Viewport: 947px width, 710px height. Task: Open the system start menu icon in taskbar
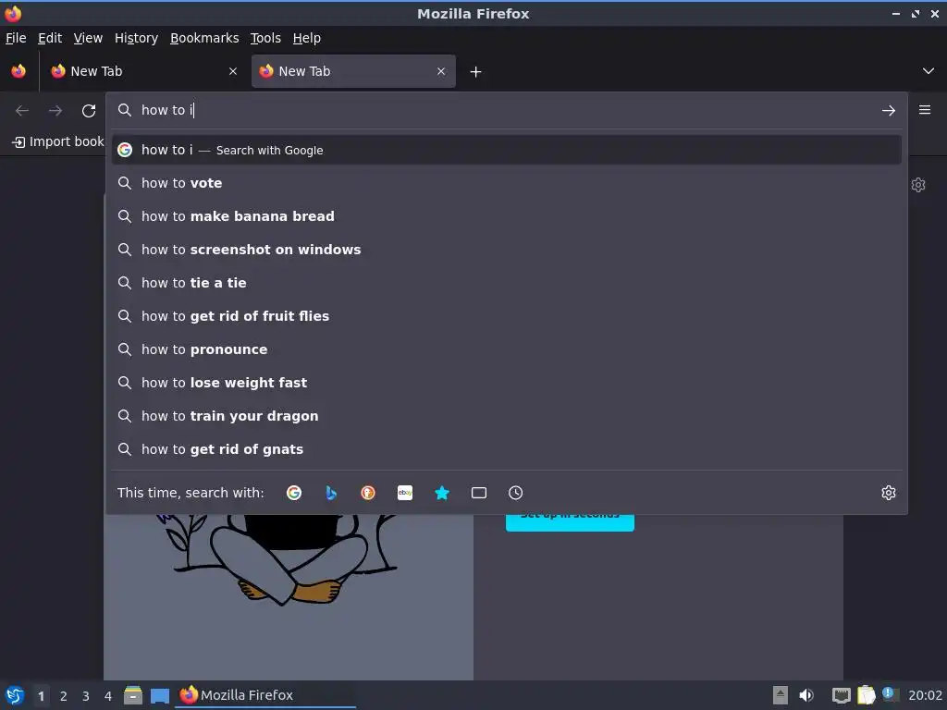pyautogui.click(x=15, y=695)
